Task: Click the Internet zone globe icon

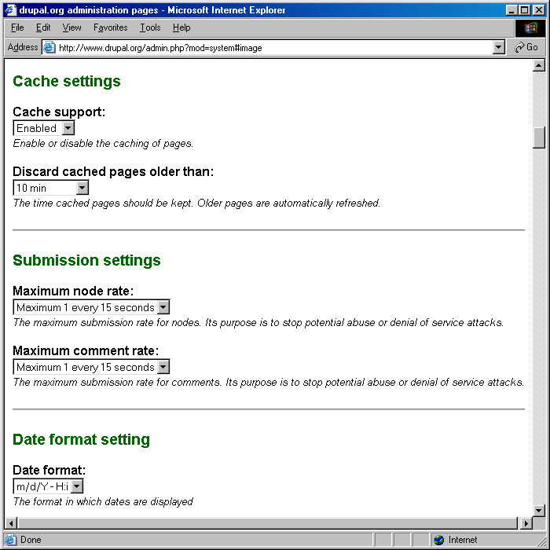Action: (x=438, y=540)
